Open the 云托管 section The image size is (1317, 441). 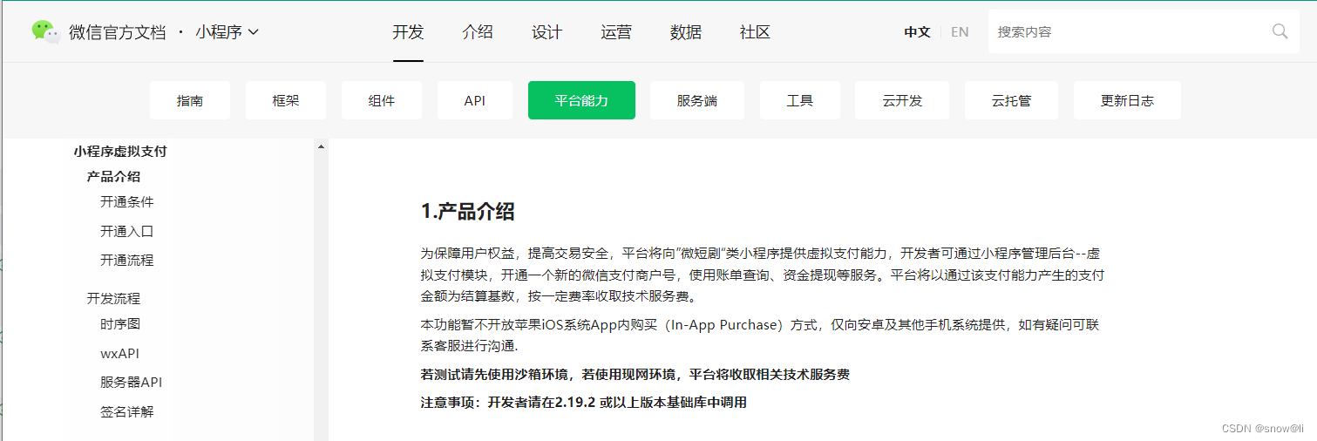pyautogui.click(x=1011, y=100)
